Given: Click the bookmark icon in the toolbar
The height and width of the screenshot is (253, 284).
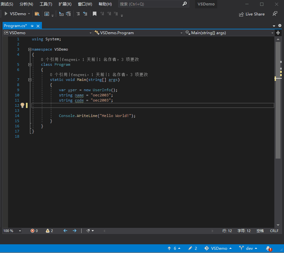Looking at the screenshot, I should (94, 14).
